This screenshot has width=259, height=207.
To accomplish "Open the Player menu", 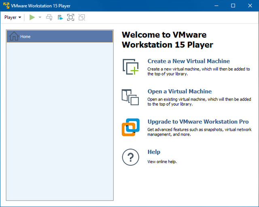I will coord(13,17).
